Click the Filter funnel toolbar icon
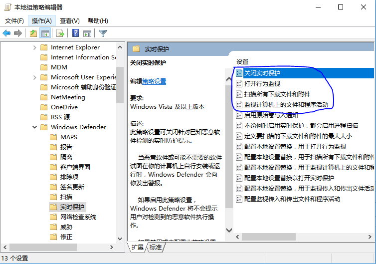The height and width of the screenshot is (264, 376). [103, 33]
